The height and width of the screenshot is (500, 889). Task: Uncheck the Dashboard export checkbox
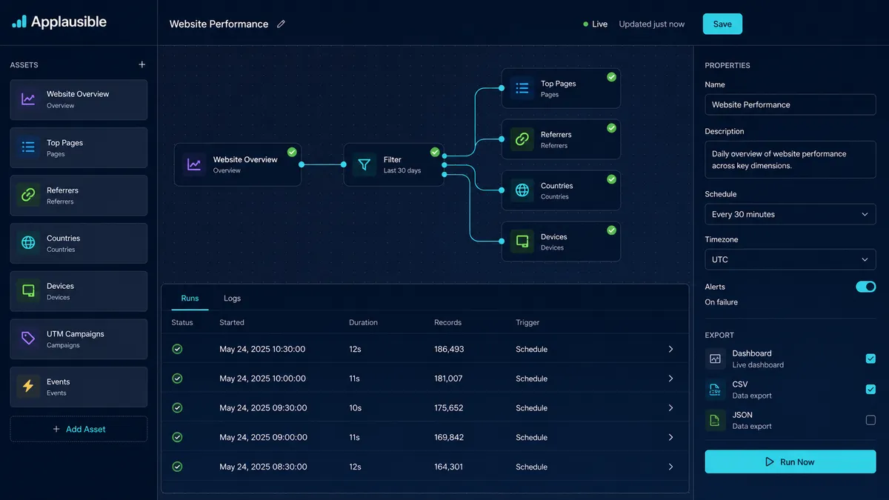[870, 359]
